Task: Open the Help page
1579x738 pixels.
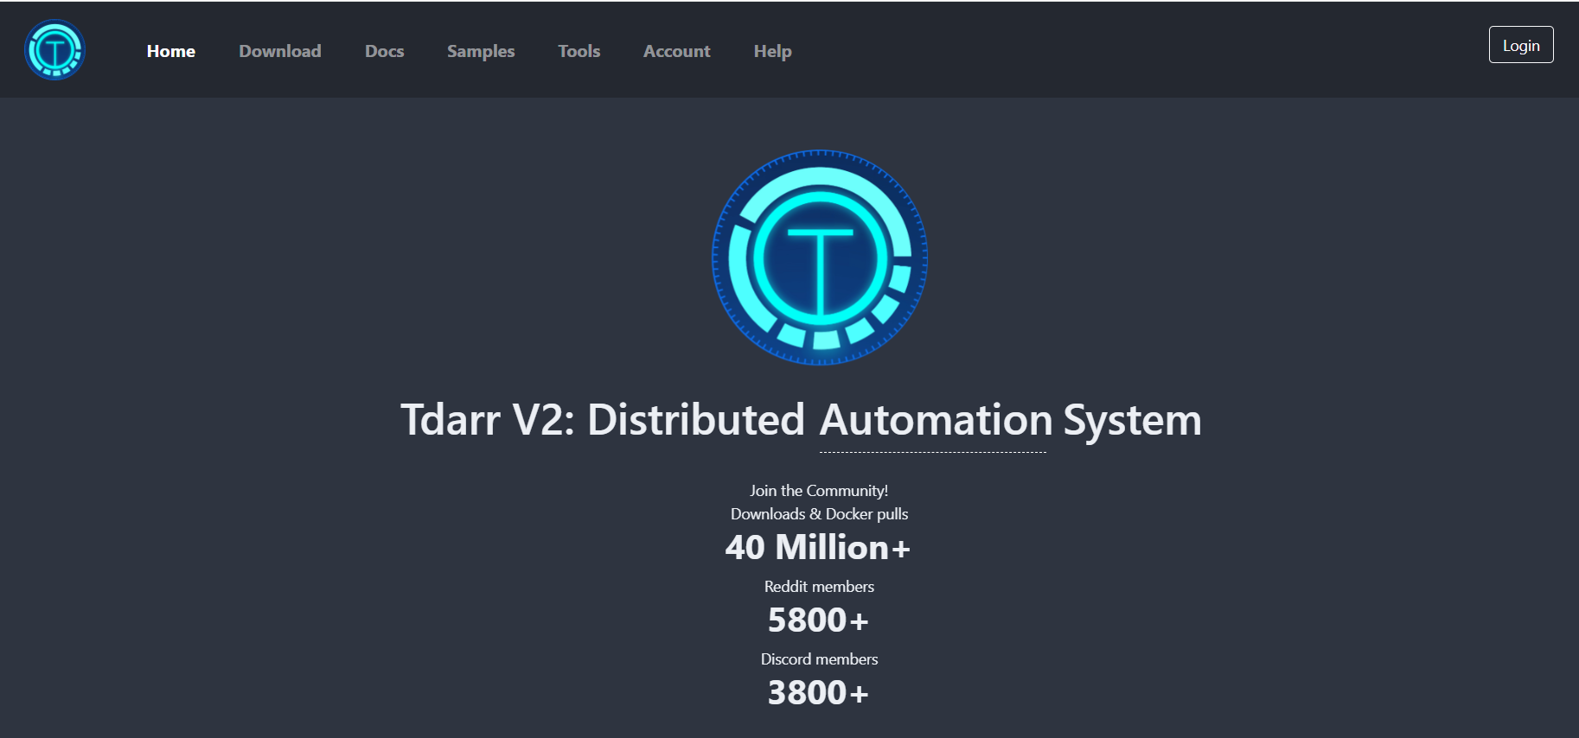Action: pyautogui.click(x=773, y=51)
